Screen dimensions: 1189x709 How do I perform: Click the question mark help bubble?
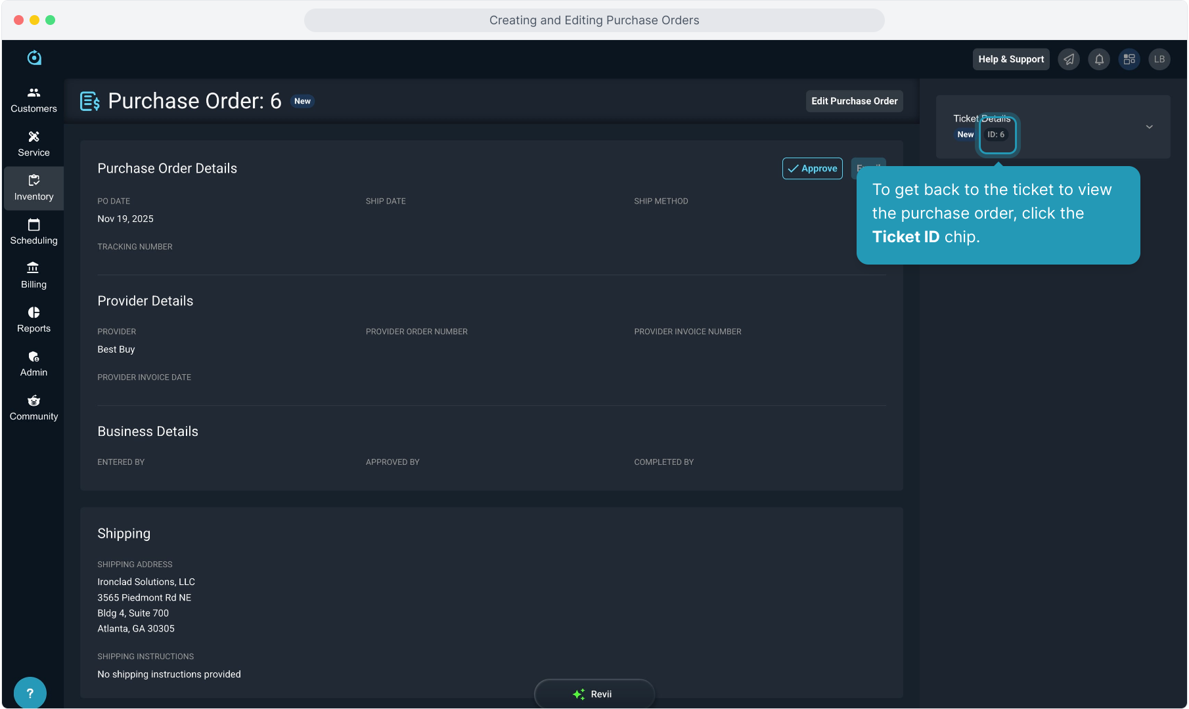30,693
